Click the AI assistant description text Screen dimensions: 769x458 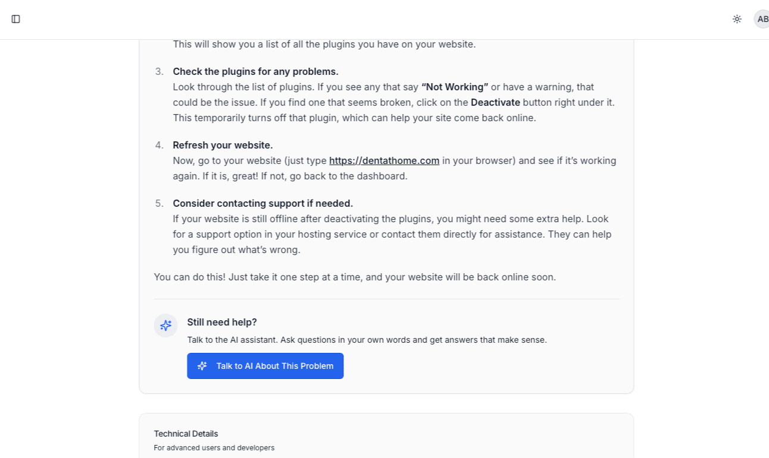coord(367,340)
